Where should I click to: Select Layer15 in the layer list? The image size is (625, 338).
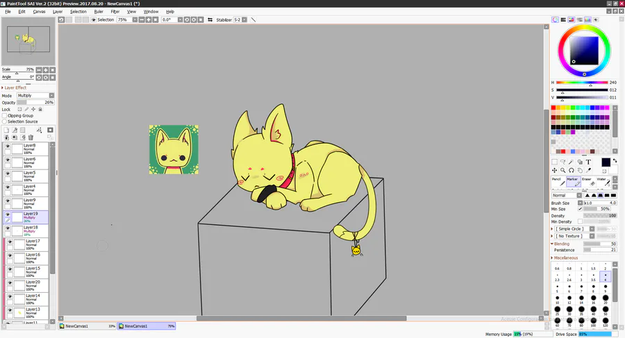[x=28, y=272]
